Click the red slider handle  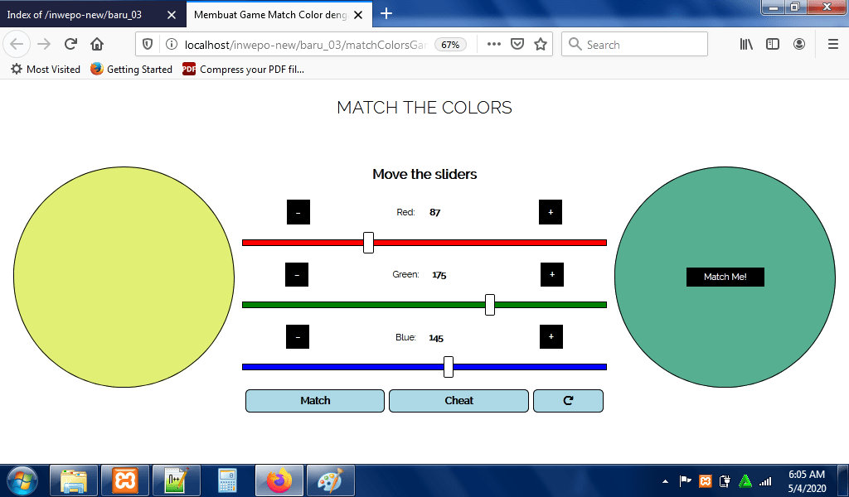pos(368,243)
